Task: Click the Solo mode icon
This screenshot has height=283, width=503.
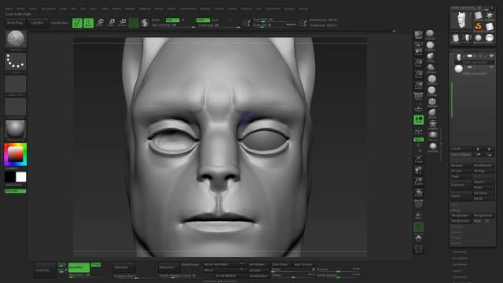Action: point(418,238)
